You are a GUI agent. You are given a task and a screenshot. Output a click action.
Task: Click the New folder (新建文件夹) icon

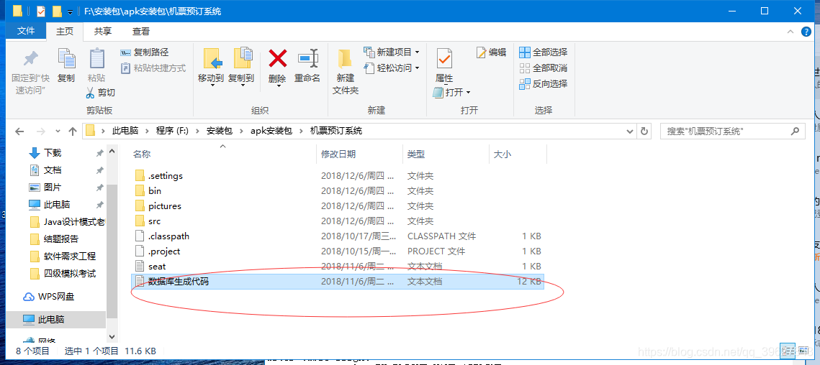[x=345, y=58]
